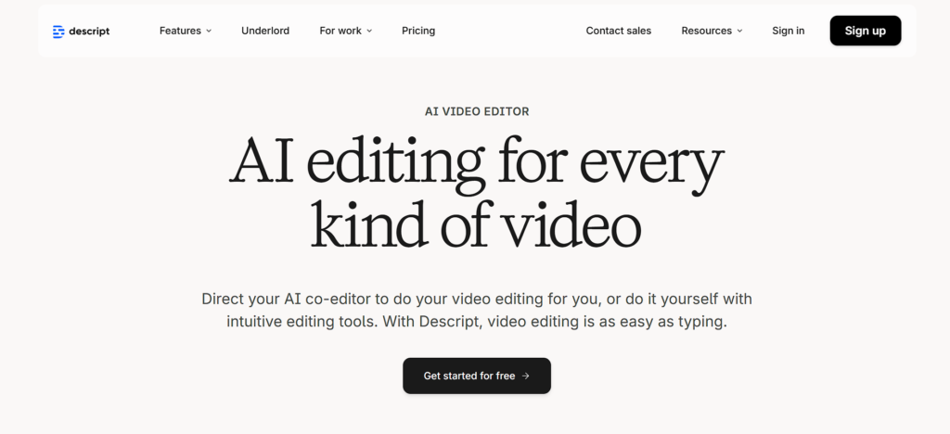Image resolution: width=950 pixels, height=434 pixels.
Task: Navigate to the Pricing page
Action: point(418,31)
